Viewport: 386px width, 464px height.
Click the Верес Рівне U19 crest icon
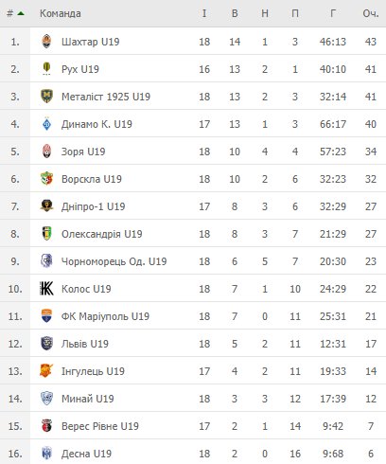46,426
